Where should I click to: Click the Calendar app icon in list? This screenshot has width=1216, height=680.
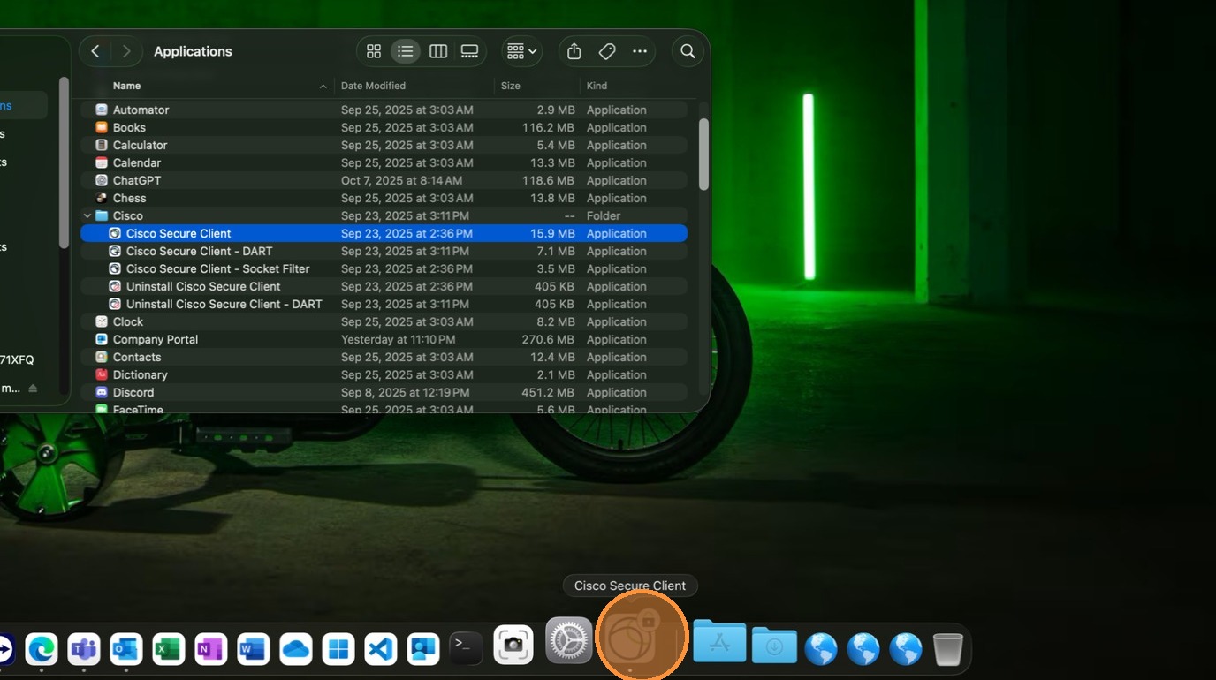[102, 162]
